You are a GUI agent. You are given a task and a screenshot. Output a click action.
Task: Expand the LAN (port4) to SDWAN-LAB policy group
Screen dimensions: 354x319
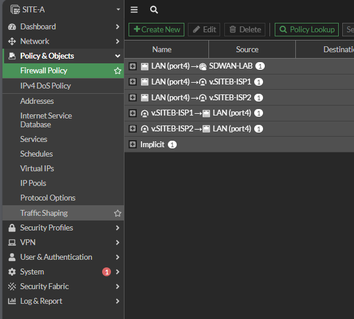pyautogui.click(x=133, y=66)
